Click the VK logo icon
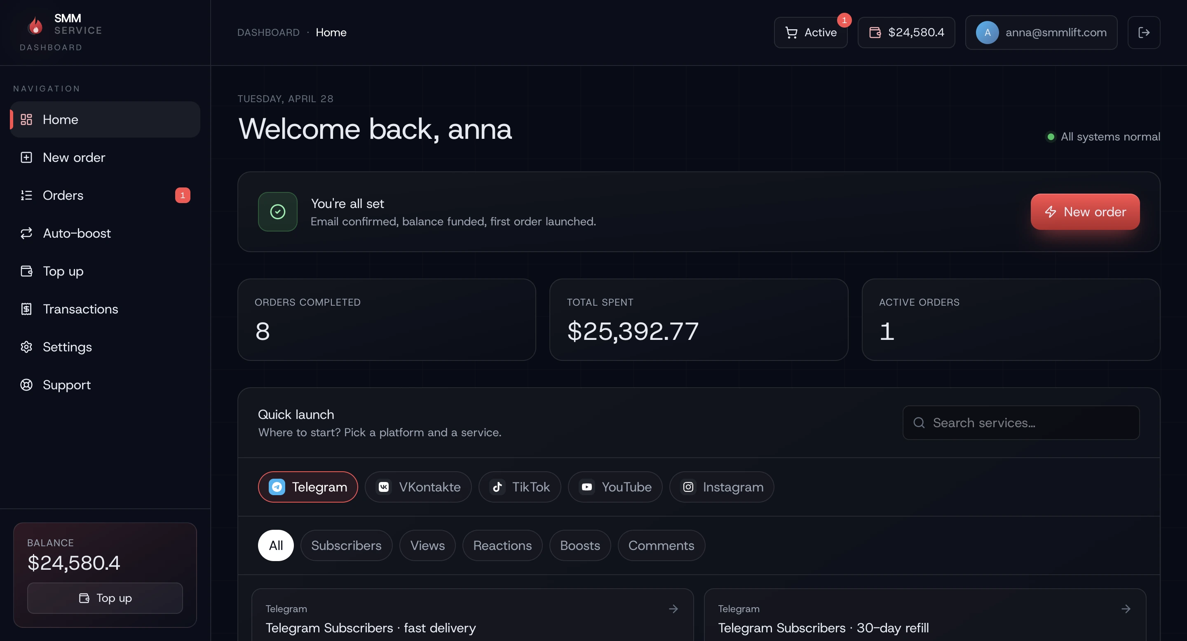This screenshot has width=1187, height=641. (383, 487)
